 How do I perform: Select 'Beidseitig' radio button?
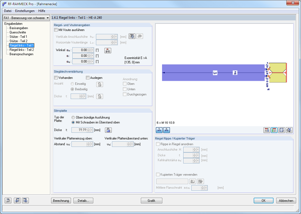pyautogui.click(x=72, y=89)
